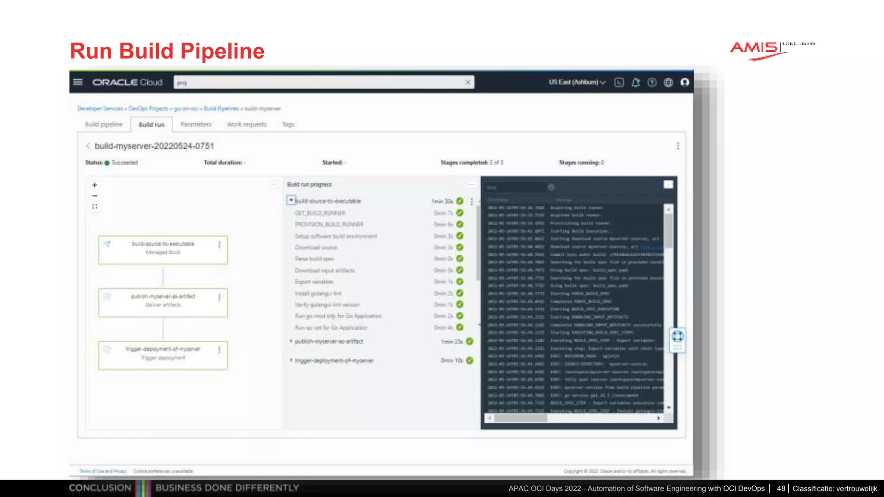
Task: Open the US East (Ashburn) region dropdown
Action: [577, 82]
